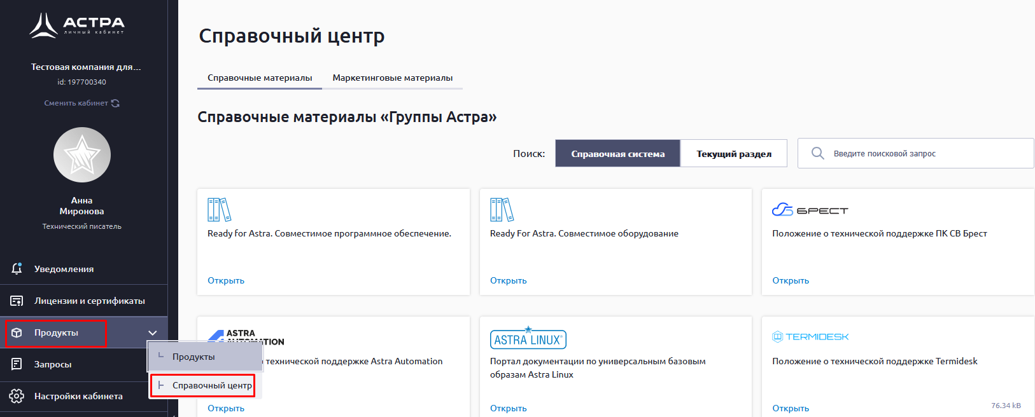Switch to Маркетинговые материалы tab
Image resolution: width=1035 pixels, height=417 pixels.
(x=392, y=78)
